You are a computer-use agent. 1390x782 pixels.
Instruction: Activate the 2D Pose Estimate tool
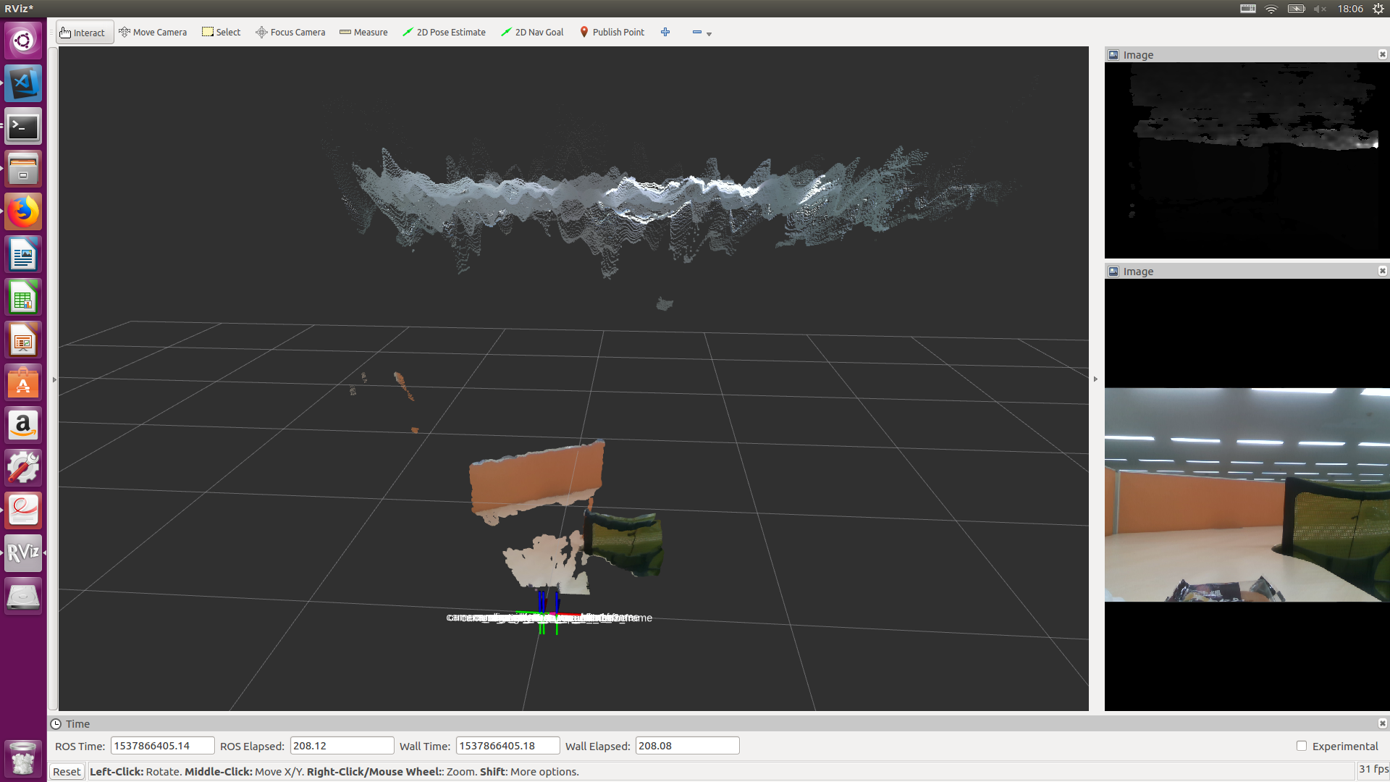444,33
